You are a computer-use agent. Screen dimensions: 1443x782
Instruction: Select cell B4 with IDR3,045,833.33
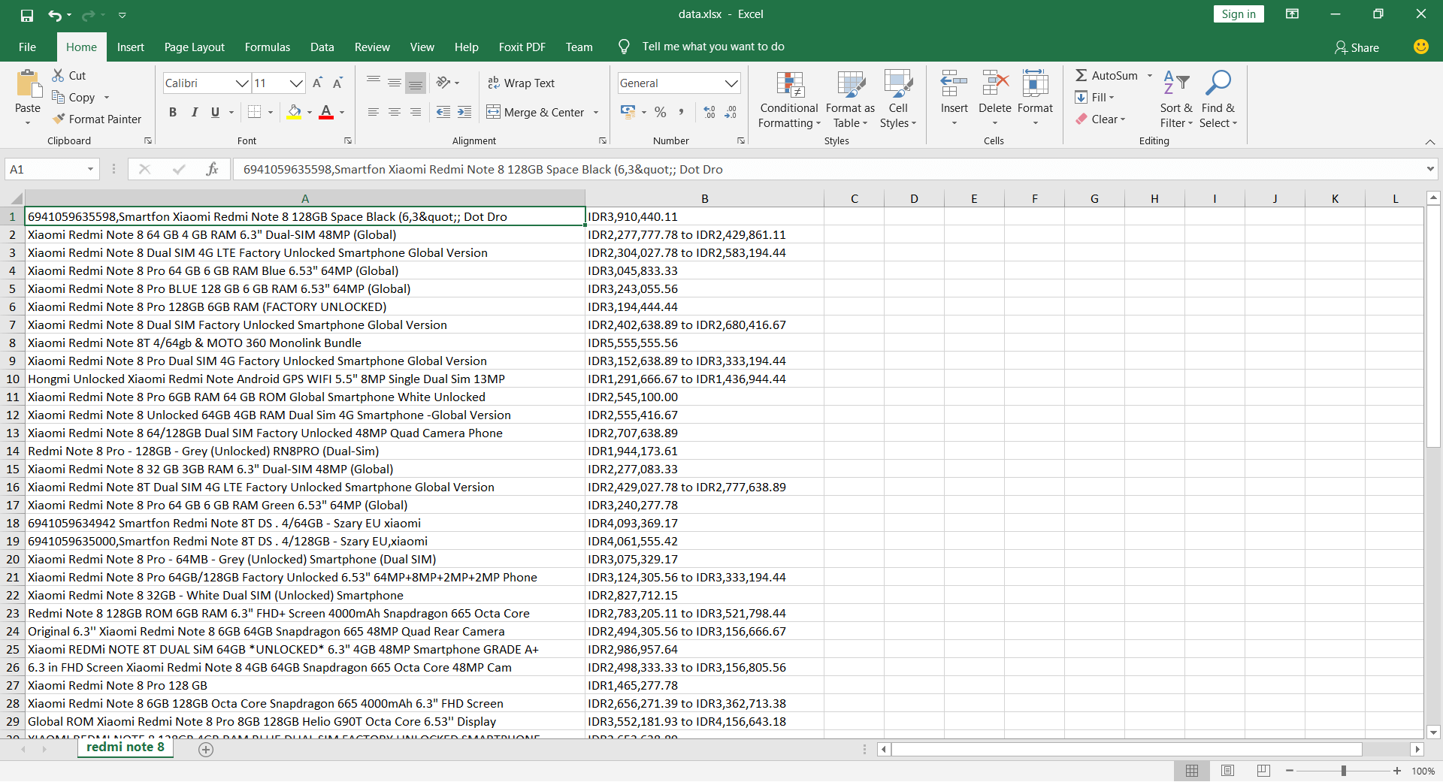click(704, 271)
